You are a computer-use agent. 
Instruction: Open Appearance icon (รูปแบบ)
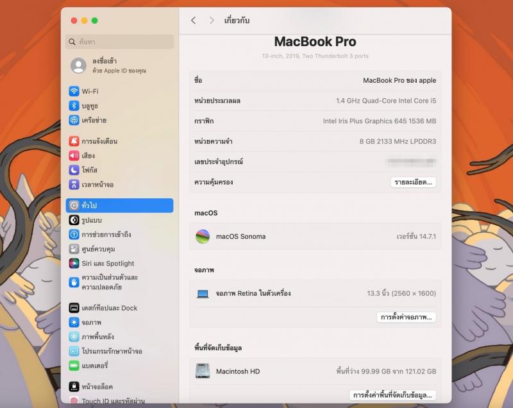(74, 220)
